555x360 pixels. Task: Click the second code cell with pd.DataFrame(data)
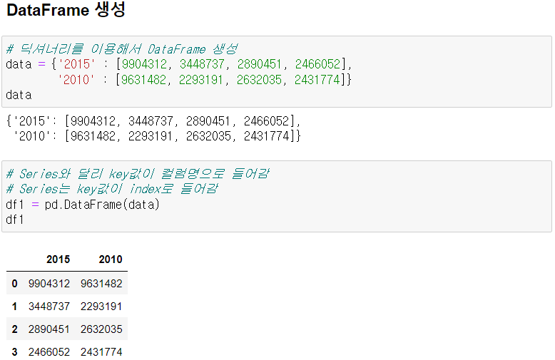(x=277, y=196)
